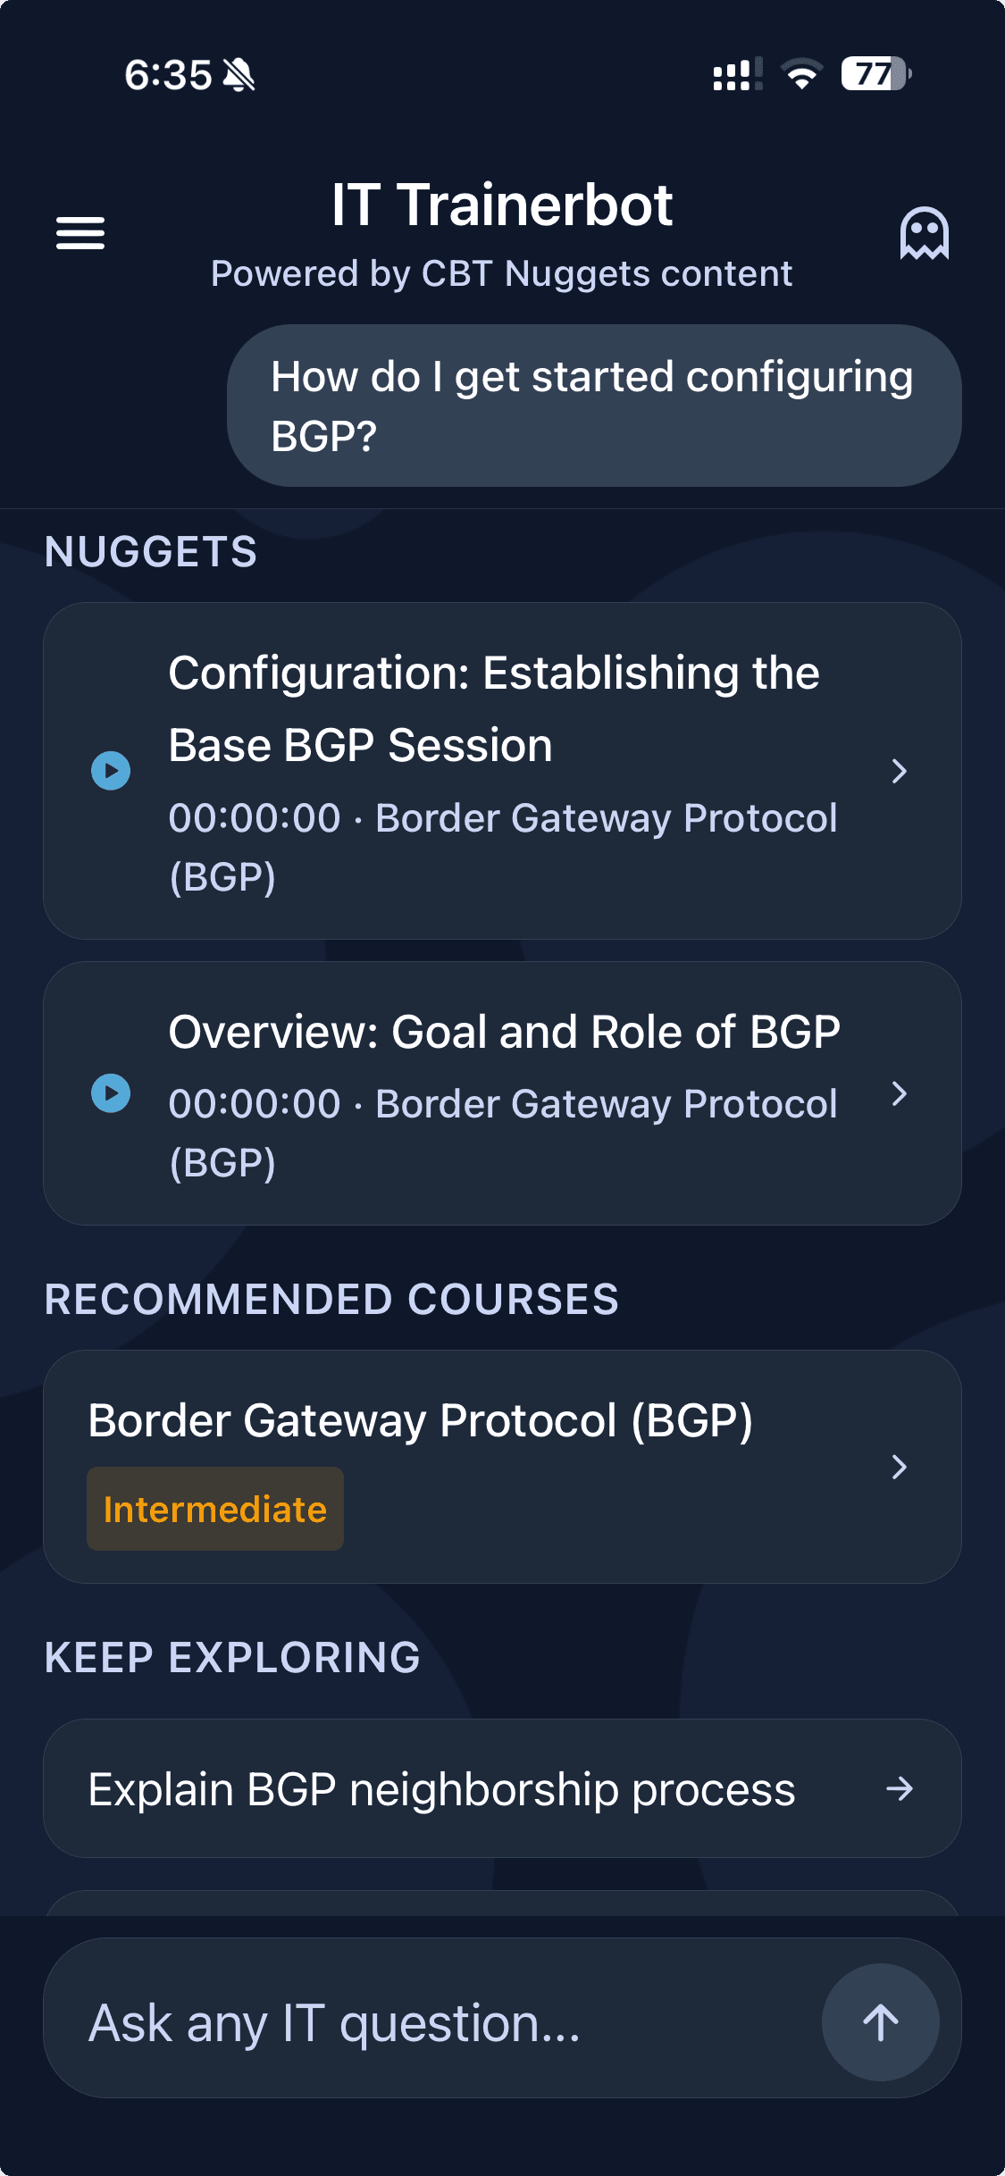Expand the Border Gateway Protocol course chevron
This screenshot has width=1005, height=2176.
(x=899, y=1467)
